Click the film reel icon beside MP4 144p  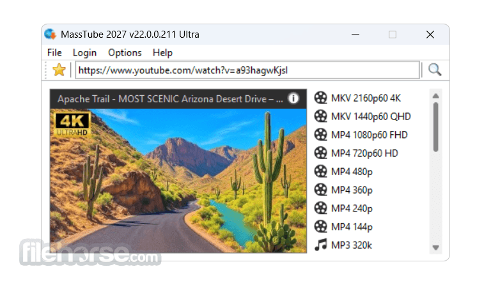click(321, 226)
